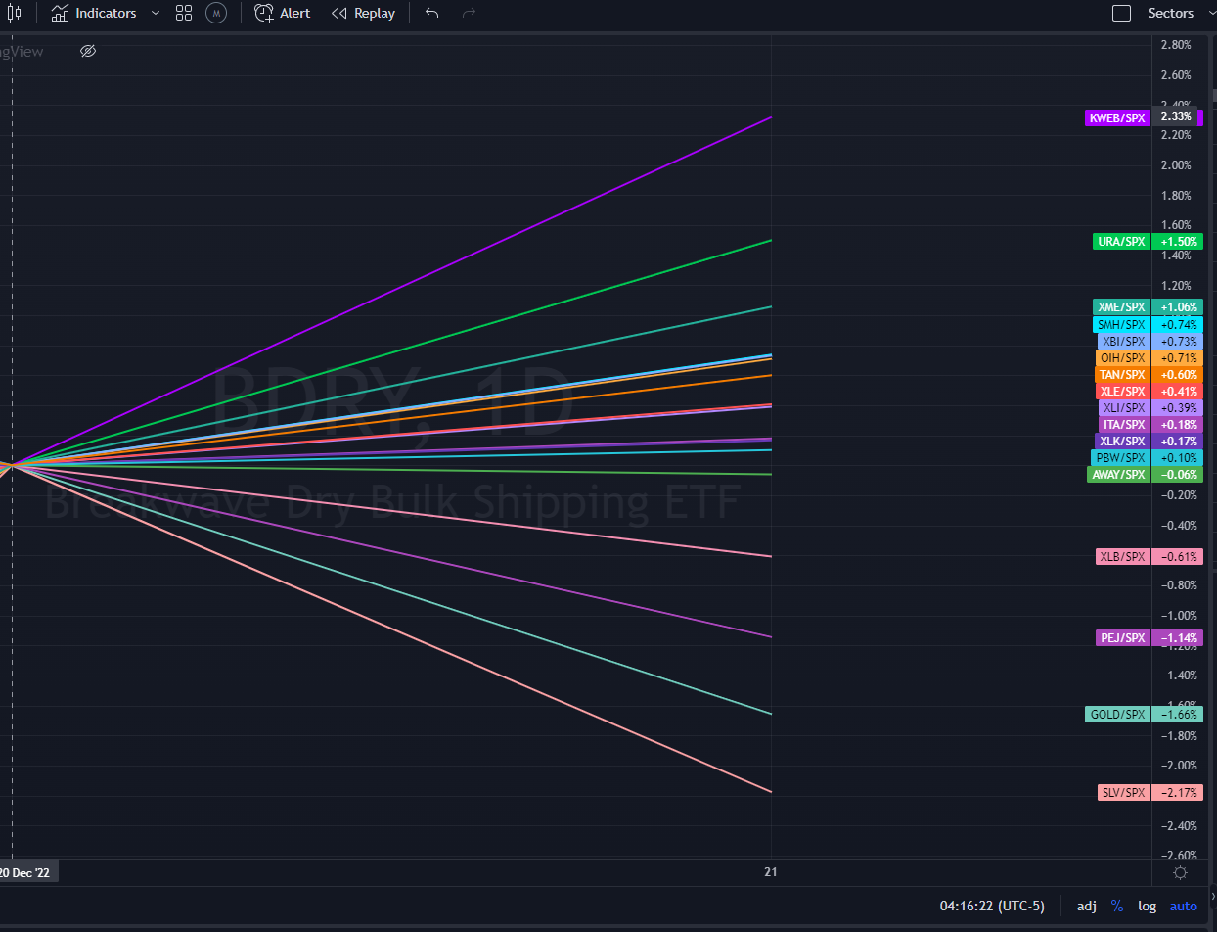
Task: Click the -2.17% value tag
Action: tap(1177, 792)
